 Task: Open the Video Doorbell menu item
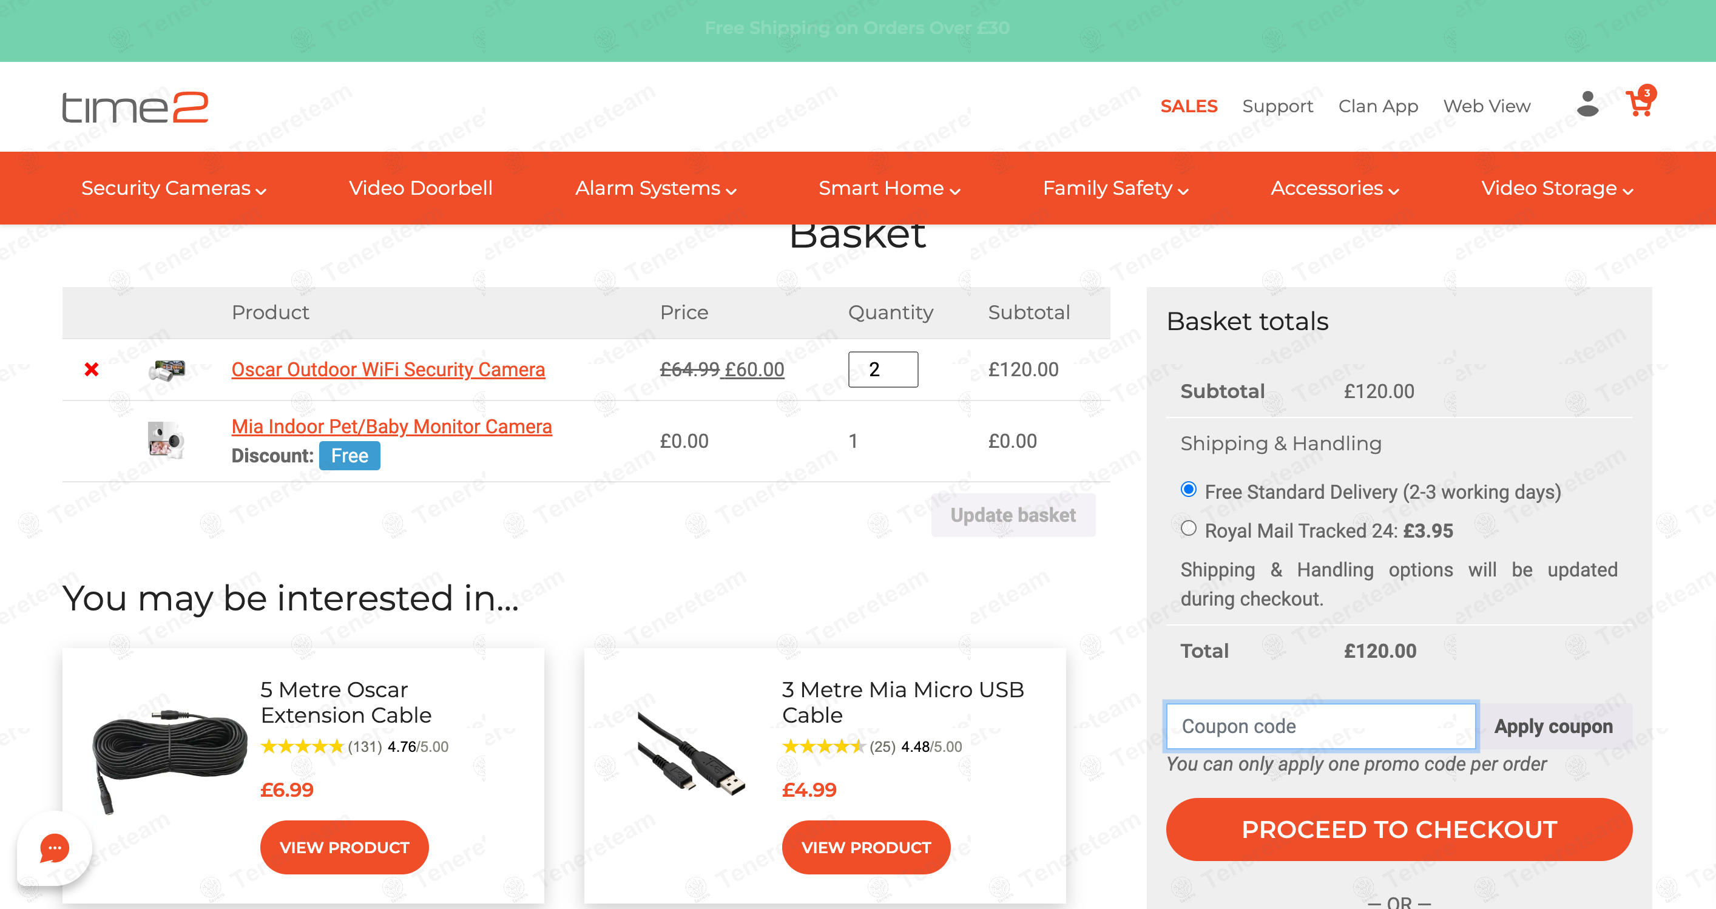pos(421,189)
